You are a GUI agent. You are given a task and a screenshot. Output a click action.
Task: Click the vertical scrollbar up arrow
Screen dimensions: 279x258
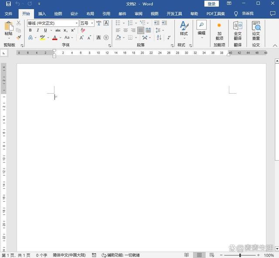(x=277, y=61)
